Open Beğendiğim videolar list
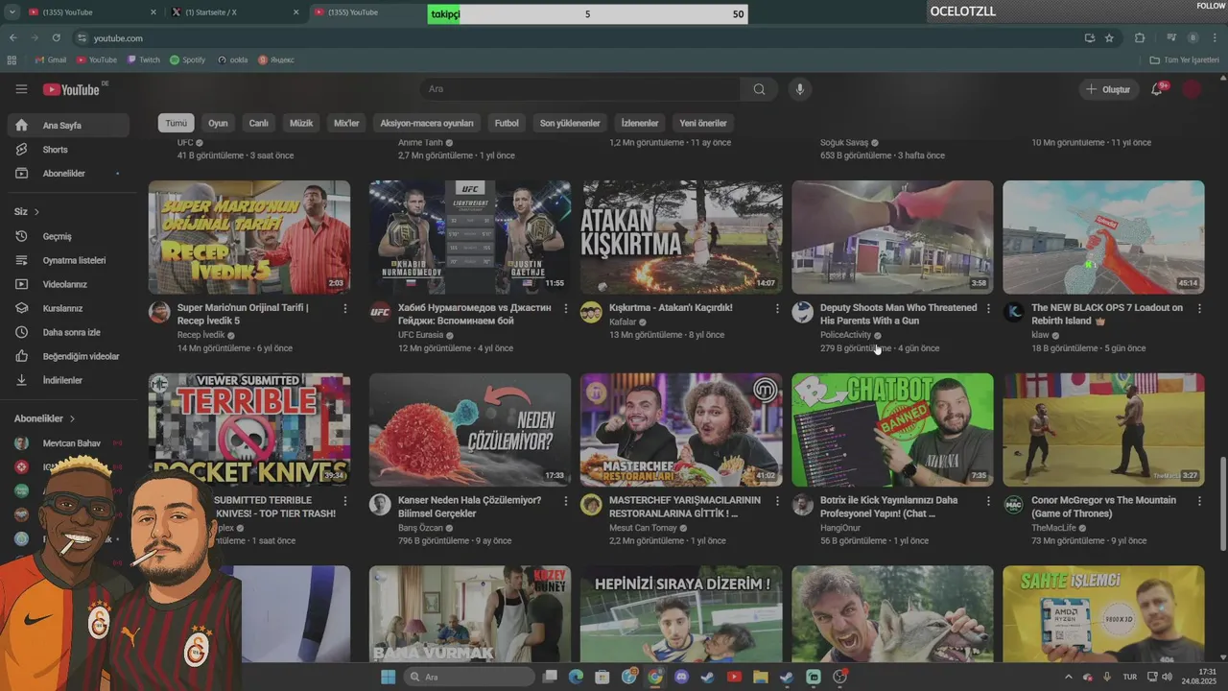1228x691 pixels. point(68,356)
